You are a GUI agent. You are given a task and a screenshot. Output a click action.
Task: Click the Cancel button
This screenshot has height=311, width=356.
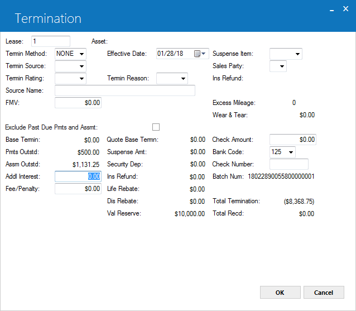(324, 293)
